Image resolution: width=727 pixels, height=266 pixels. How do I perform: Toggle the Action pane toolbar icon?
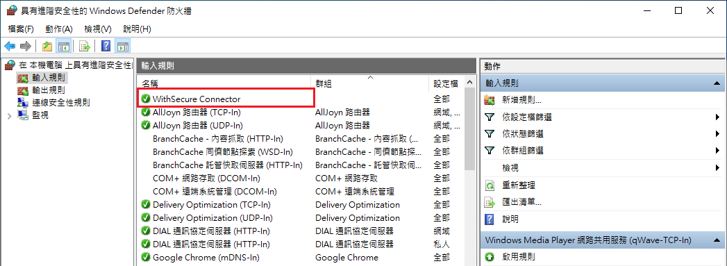123,46
